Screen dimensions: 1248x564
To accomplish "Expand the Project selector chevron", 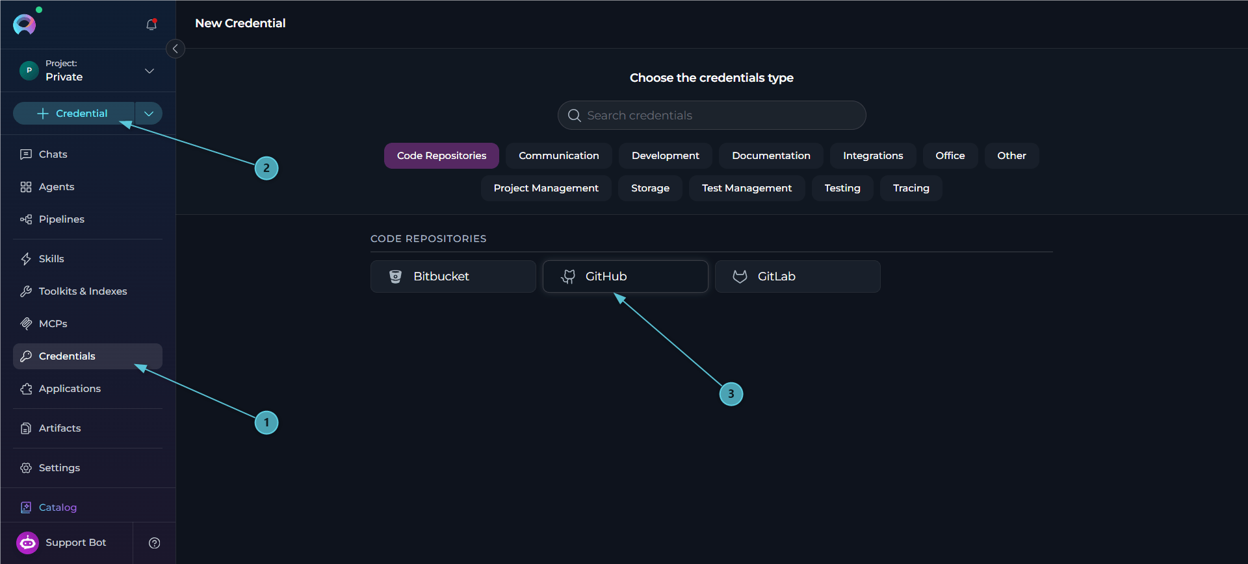I will [149, 71].
